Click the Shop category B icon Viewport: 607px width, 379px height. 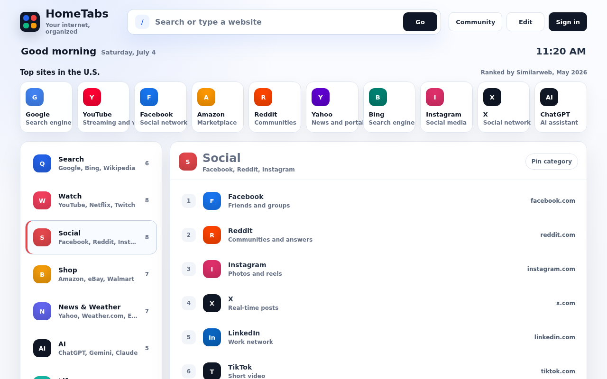coord(42,274)
